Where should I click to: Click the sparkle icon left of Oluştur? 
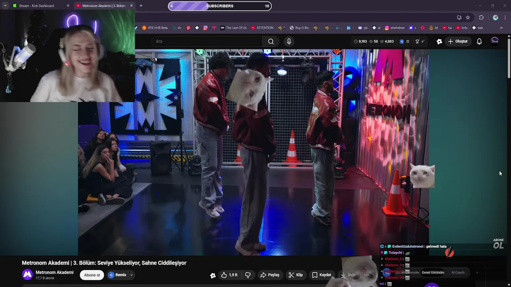pyautogui.click(x=439, y=41)
